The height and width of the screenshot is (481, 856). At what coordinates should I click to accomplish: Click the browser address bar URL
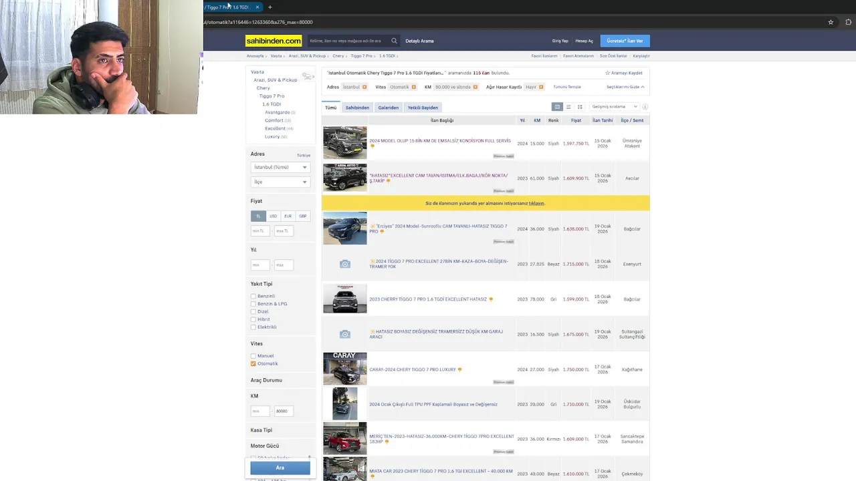pyautogui.click(x=259, y=22)
